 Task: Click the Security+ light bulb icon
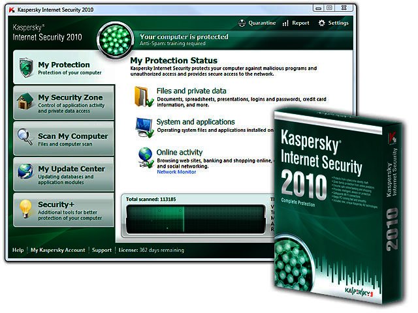pos(25,208)
